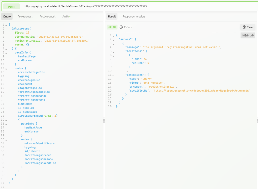Collapse the pageInfo block at query line 8
Viewport: 258px width, 189px height.
[6, 53]
